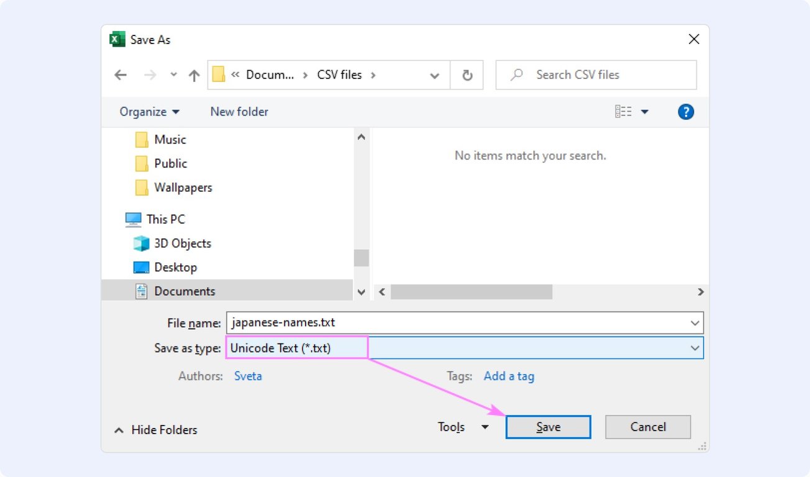Click the Save button
The width and height of the screenshot is (810, 477).
point(548,427)
